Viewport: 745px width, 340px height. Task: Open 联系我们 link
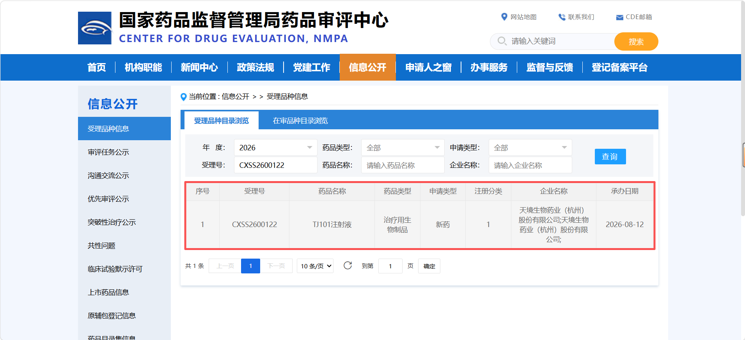(x=581, y=17)
